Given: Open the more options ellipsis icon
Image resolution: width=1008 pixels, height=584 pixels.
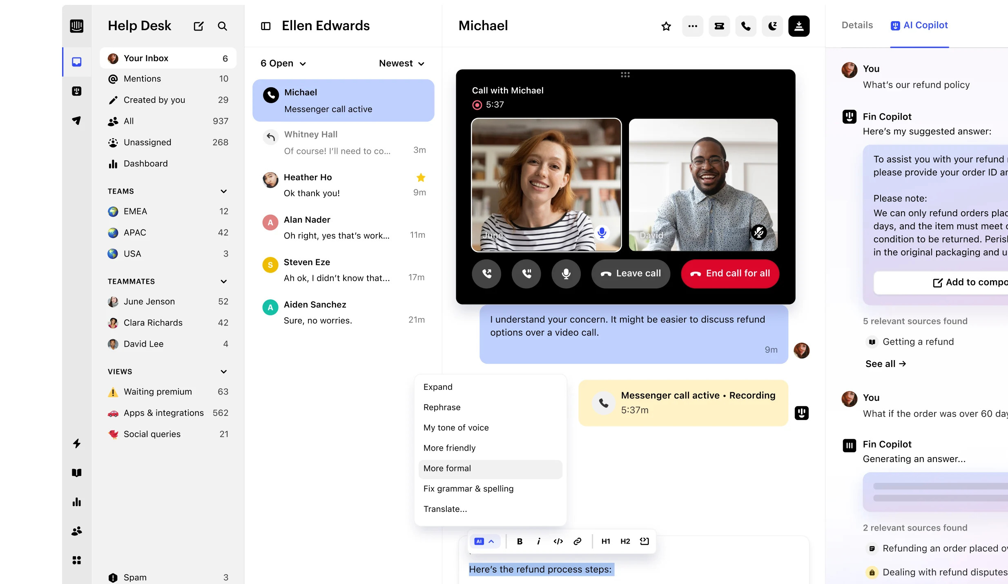Looking at the screenshot, I should click(692, 26).
